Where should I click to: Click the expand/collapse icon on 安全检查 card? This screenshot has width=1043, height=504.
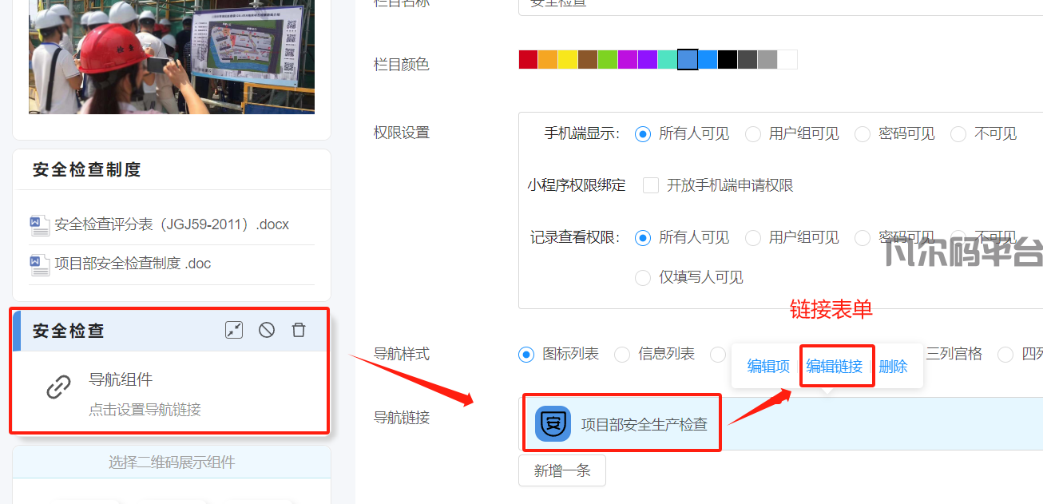point(233,330)
